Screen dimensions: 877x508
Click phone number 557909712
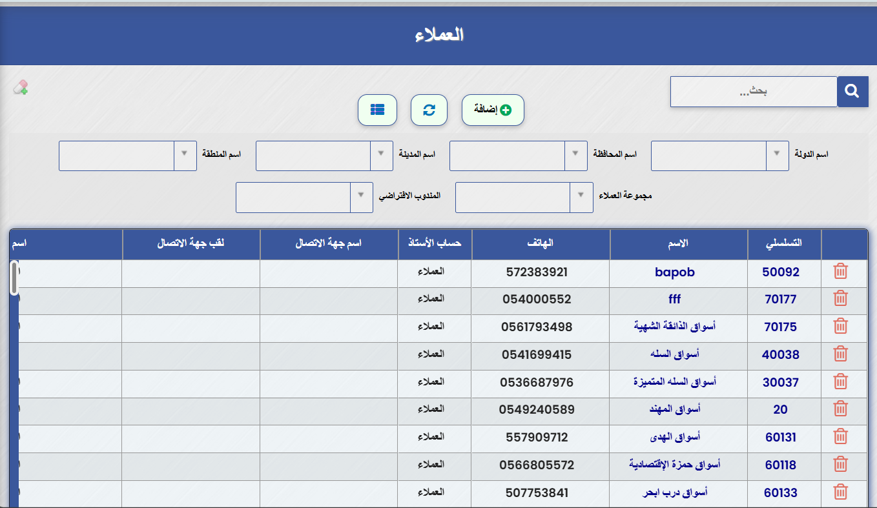[537, 438]
